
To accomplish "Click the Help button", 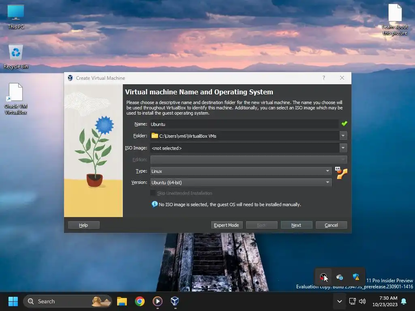I will [x=83, y=225].
